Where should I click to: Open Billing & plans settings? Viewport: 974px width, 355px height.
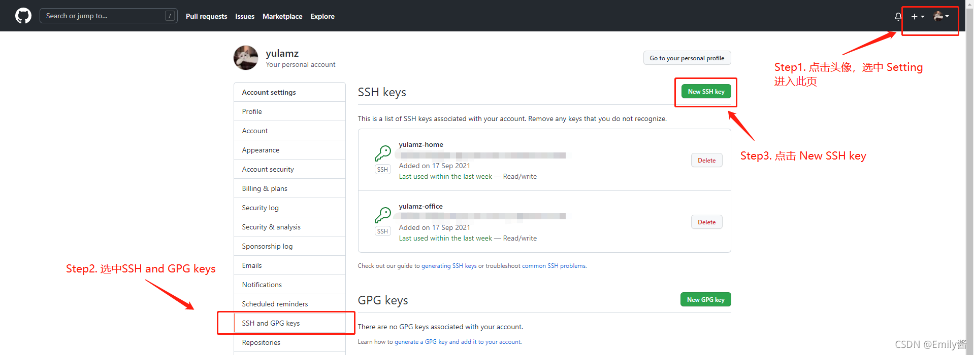[289, 188]
